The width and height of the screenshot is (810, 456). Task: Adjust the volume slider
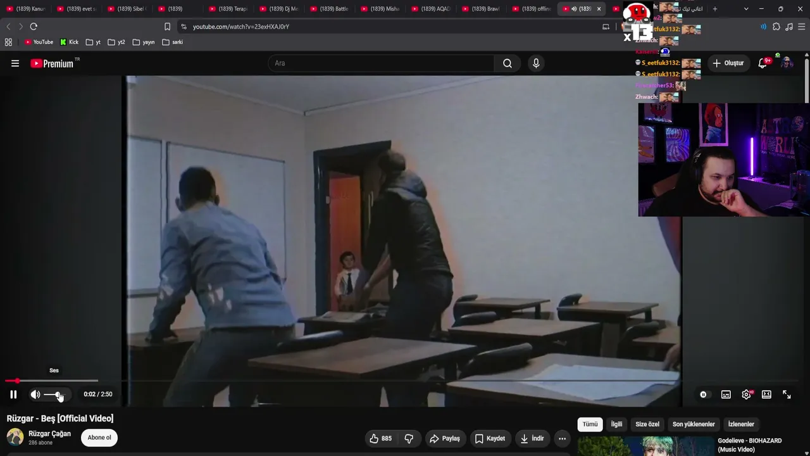tap(55, 395)
